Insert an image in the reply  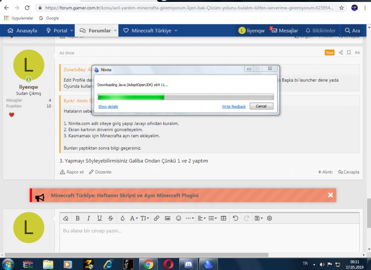point(168,218)
